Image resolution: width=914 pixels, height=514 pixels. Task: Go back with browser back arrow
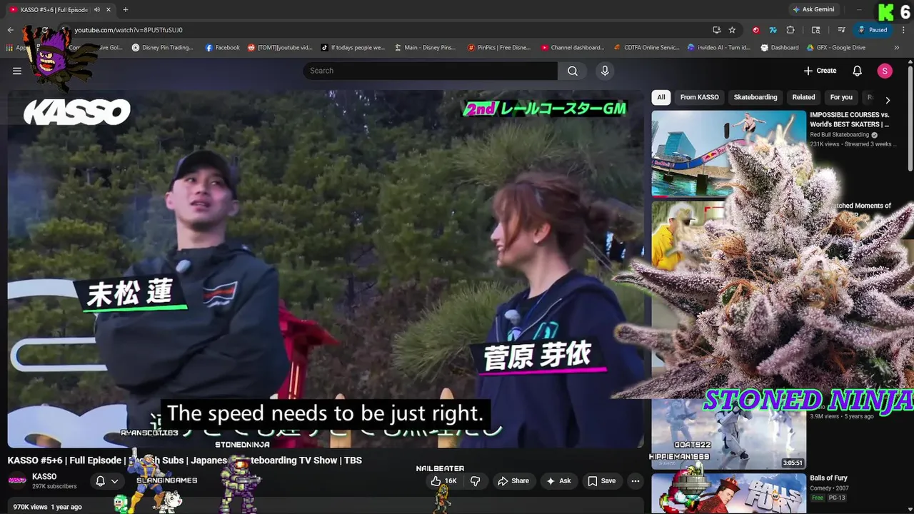(x=10, y=30)
